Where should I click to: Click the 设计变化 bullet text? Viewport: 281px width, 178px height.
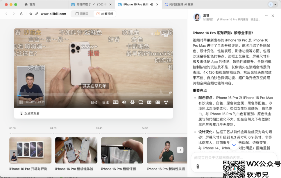(x=205, y=132)
